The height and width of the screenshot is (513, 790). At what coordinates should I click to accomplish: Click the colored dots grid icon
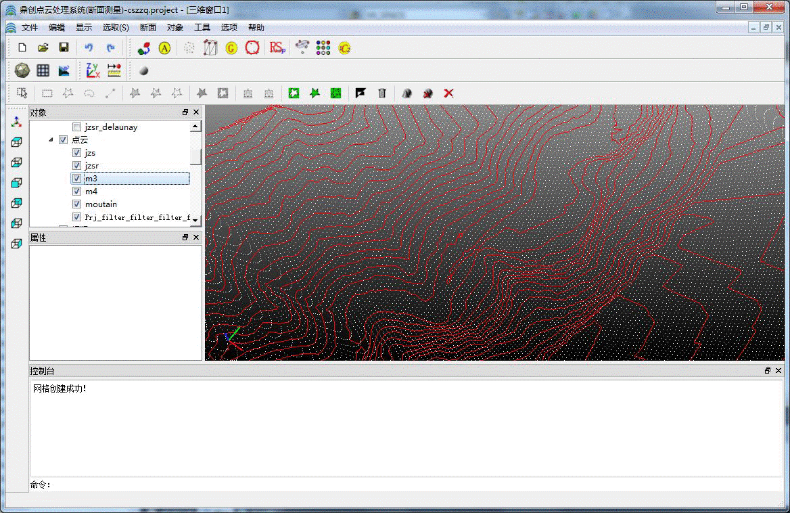(x=323, y=47)
